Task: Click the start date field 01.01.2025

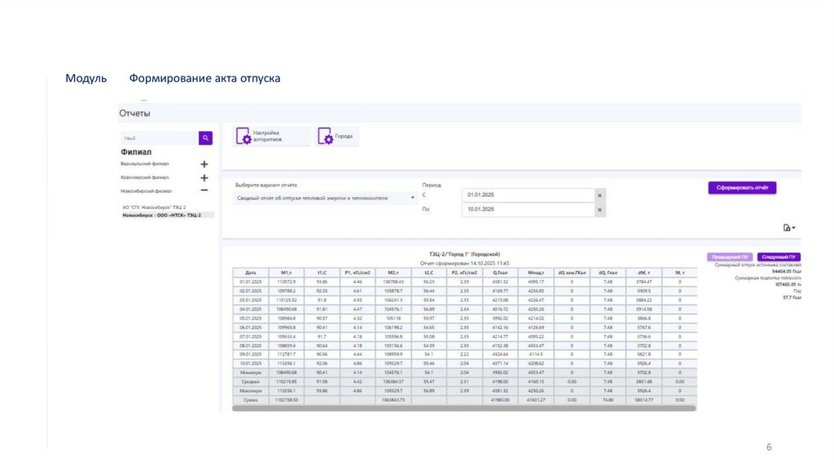Action: pos(528,195)
